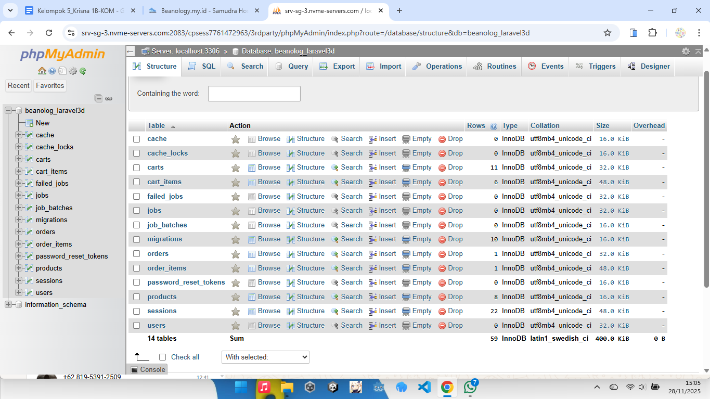Click the phpMyAdmin Home icon
Image resolution: width=710 pixels, height=399 pixels.
click(x=42, y=71)
